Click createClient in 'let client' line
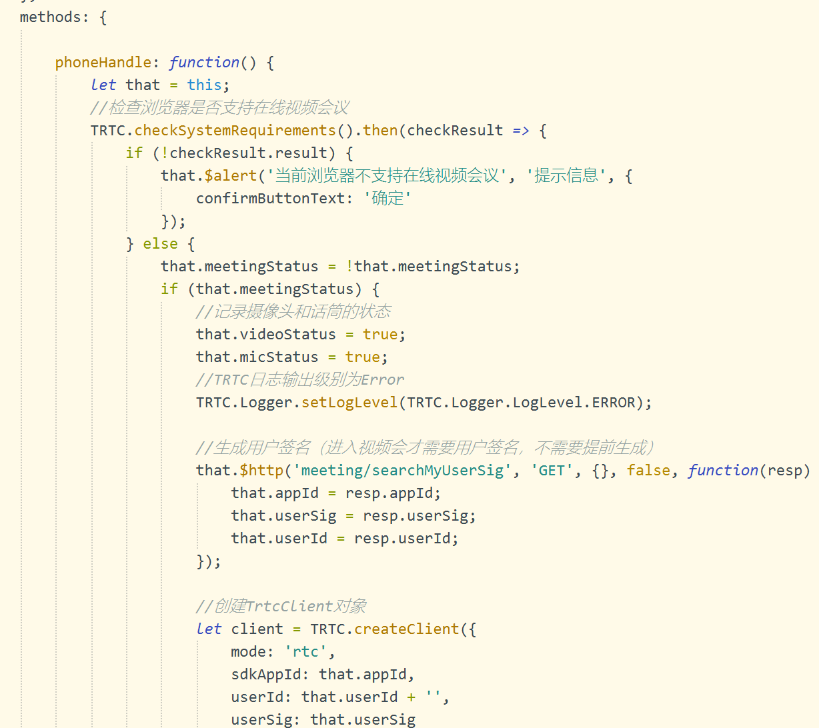 pos(407,629)
